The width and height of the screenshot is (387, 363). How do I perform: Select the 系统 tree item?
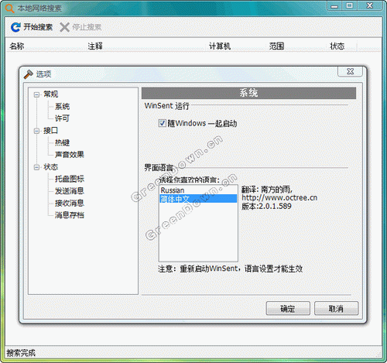coord(62,106)
